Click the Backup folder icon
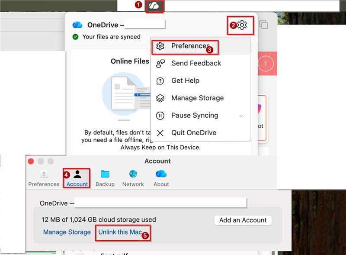Viewport: 346px width, 255px height. coord(105,174)
